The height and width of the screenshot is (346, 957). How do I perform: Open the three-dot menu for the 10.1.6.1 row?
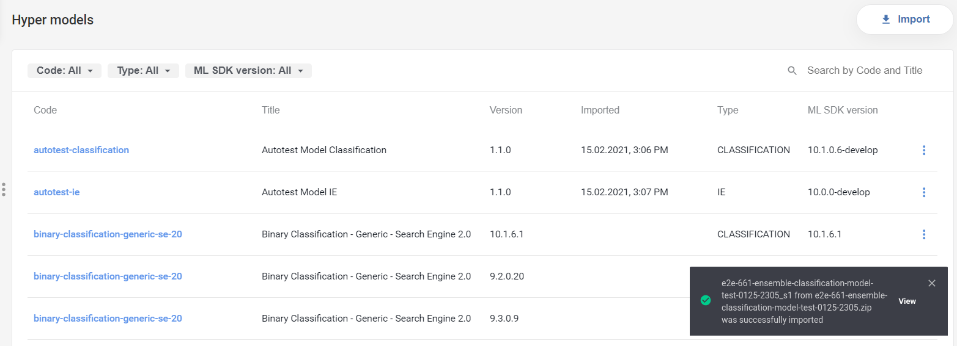(x=923, y=234)
